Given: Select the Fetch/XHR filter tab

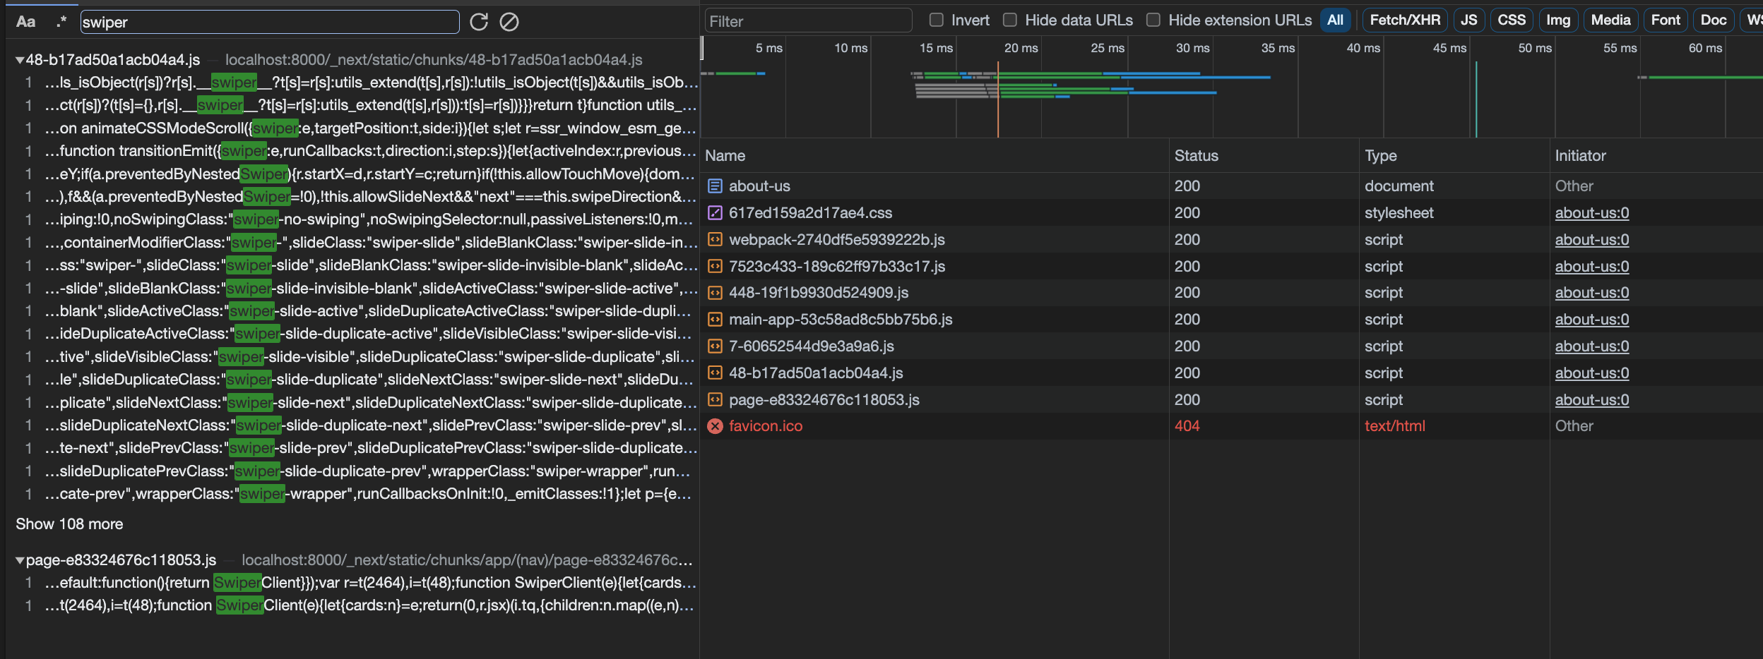Looking at the screenshot, I should [1406, 19].
